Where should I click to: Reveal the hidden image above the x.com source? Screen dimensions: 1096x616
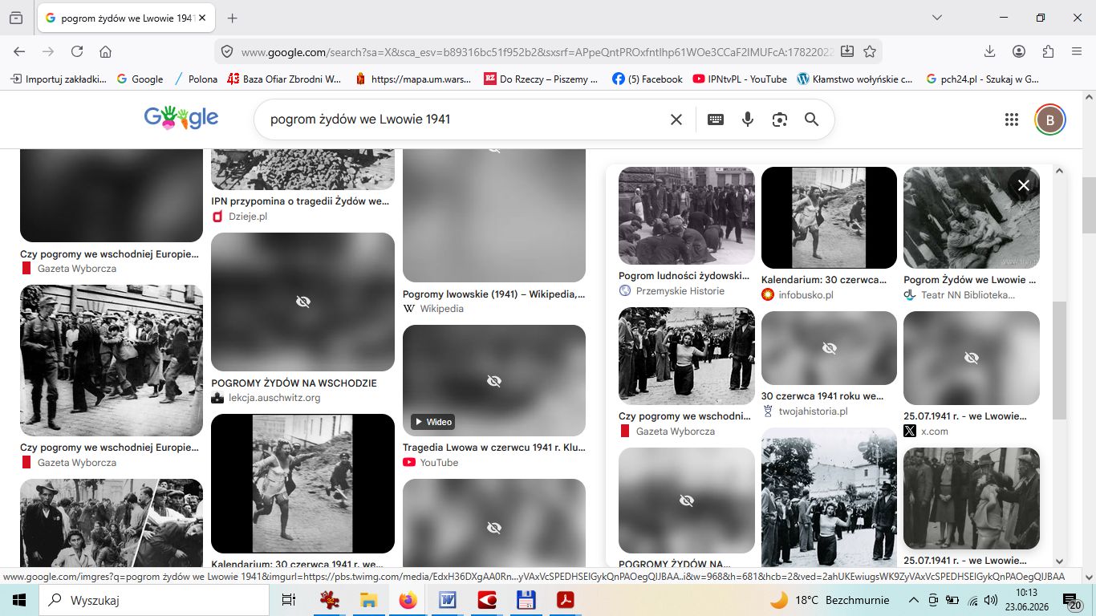coord(972,358)
